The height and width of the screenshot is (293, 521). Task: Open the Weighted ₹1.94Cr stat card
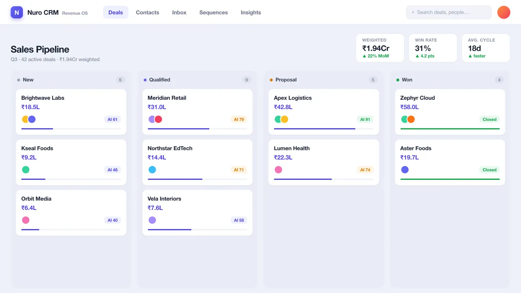click(380, 48)
